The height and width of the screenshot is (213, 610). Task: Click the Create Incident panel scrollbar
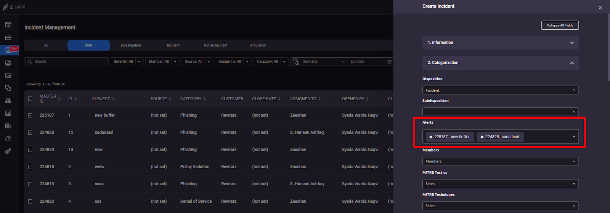click(608, 47)
